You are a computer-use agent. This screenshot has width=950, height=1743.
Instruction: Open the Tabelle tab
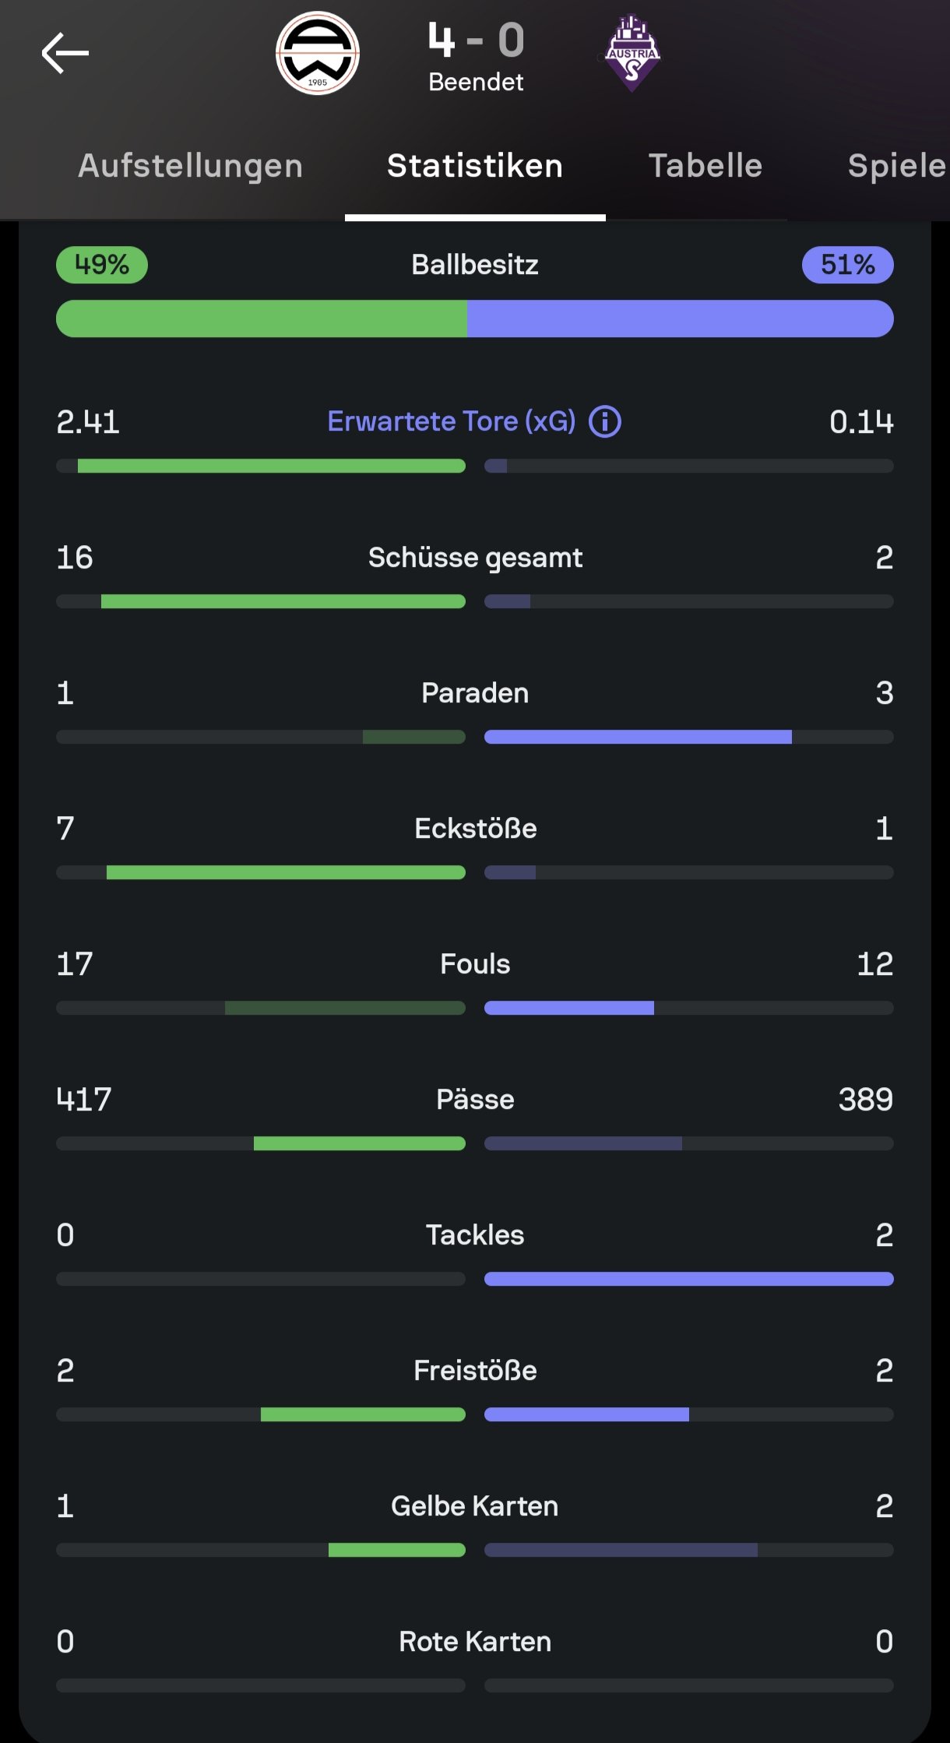coord(705,166)
